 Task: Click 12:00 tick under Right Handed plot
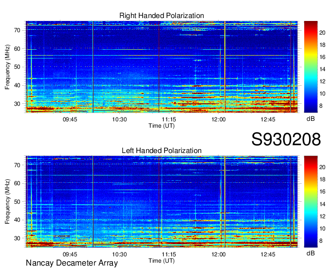(x=218, y=119)
